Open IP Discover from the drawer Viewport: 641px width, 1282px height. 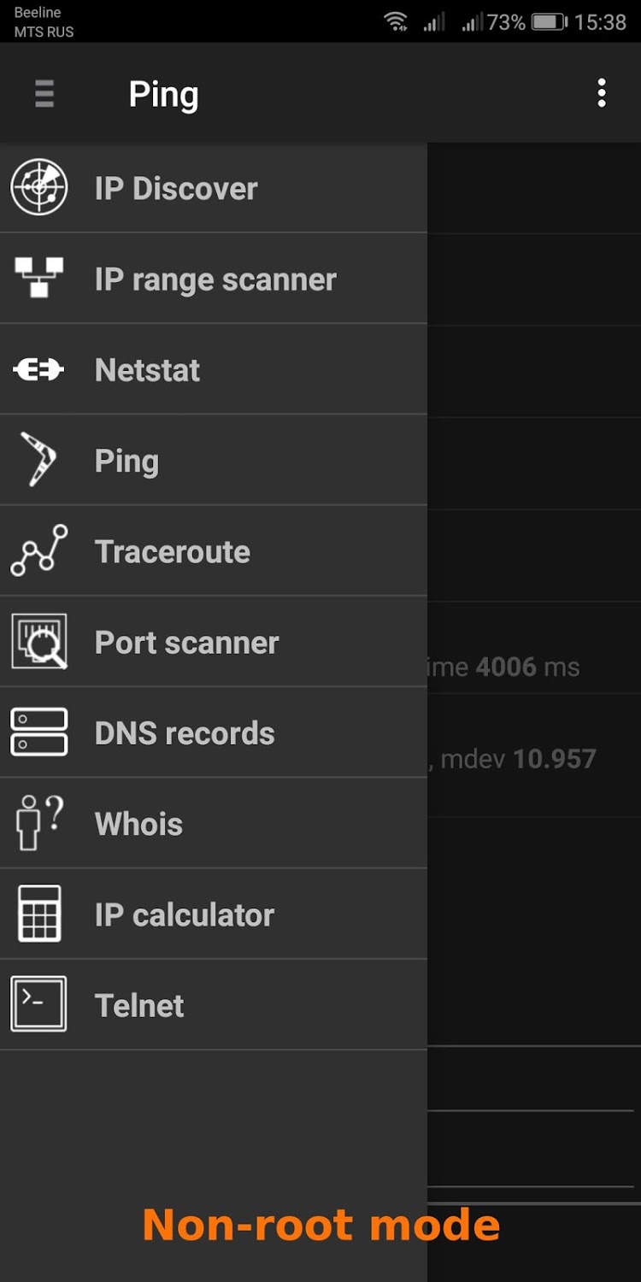pos(176,189)
